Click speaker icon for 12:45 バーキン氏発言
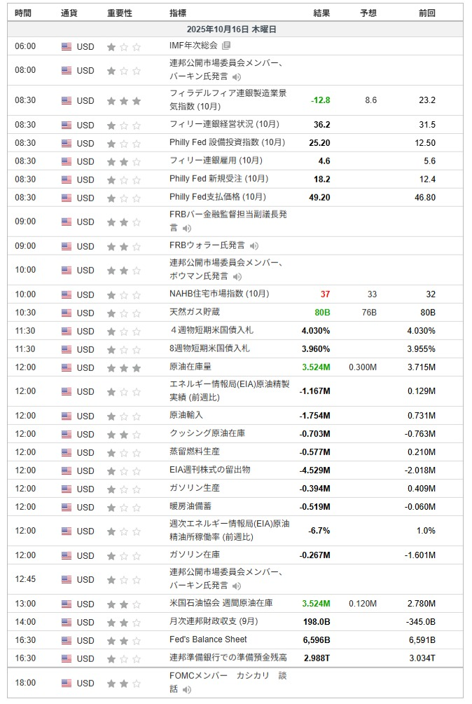This screenshot has height=704, width=472. (x=237, y=585)
